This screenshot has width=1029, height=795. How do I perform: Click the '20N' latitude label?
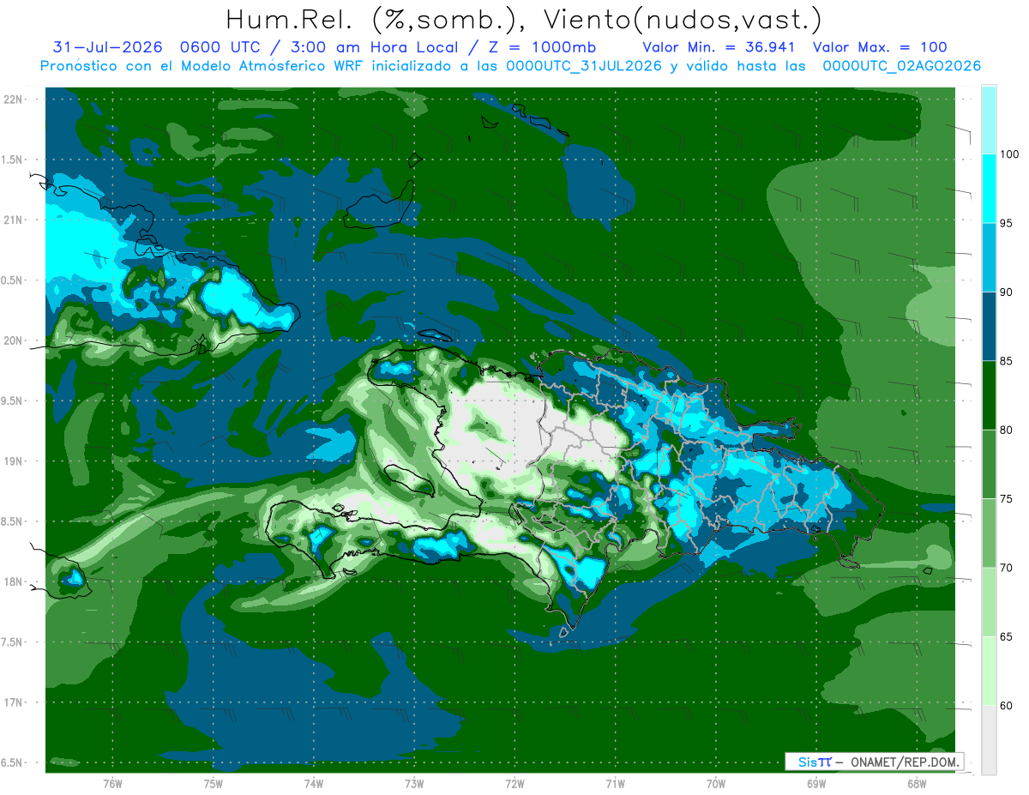[x=14, y=340]
